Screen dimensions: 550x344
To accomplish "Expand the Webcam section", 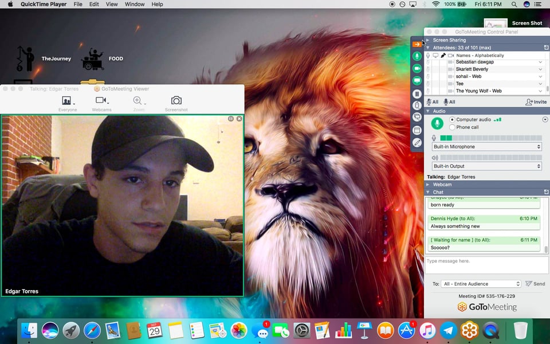I will point(427,184).
